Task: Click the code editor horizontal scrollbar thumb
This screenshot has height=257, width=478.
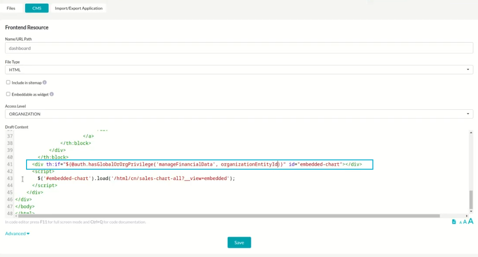Action: click(228, 216)
